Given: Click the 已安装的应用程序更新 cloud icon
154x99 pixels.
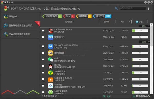Looking at the screenshot, I should [6, 34].
